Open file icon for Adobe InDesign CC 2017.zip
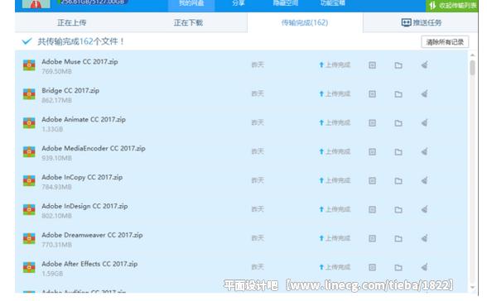Screen dimensions: 487x301 [x=372, y=209]
